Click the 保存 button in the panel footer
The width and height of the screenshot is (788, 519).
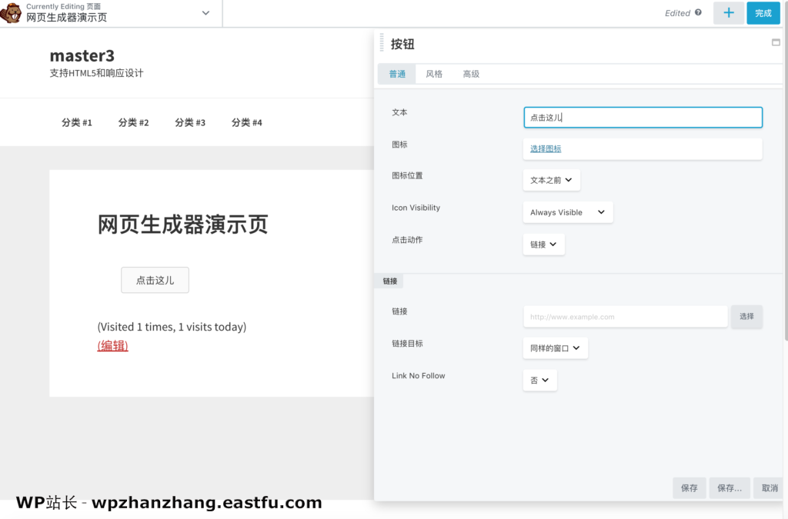(x=689, y=487)
